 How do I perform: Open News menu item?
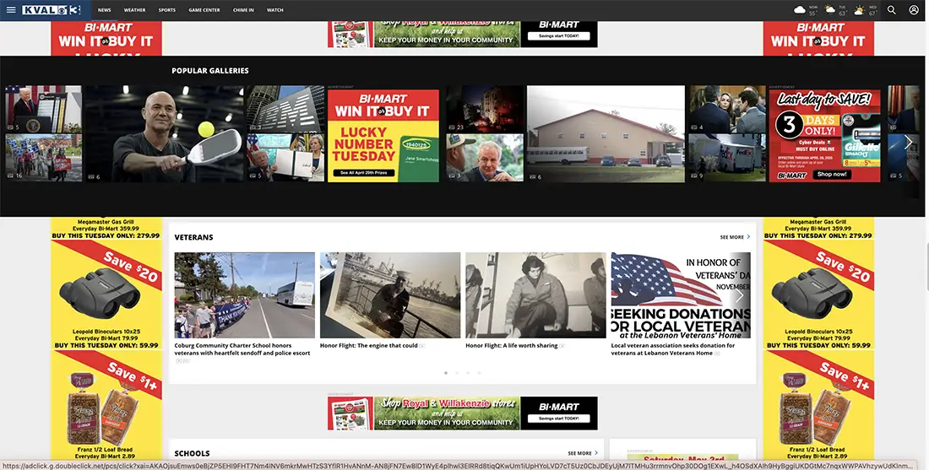[x=104, y=10]
